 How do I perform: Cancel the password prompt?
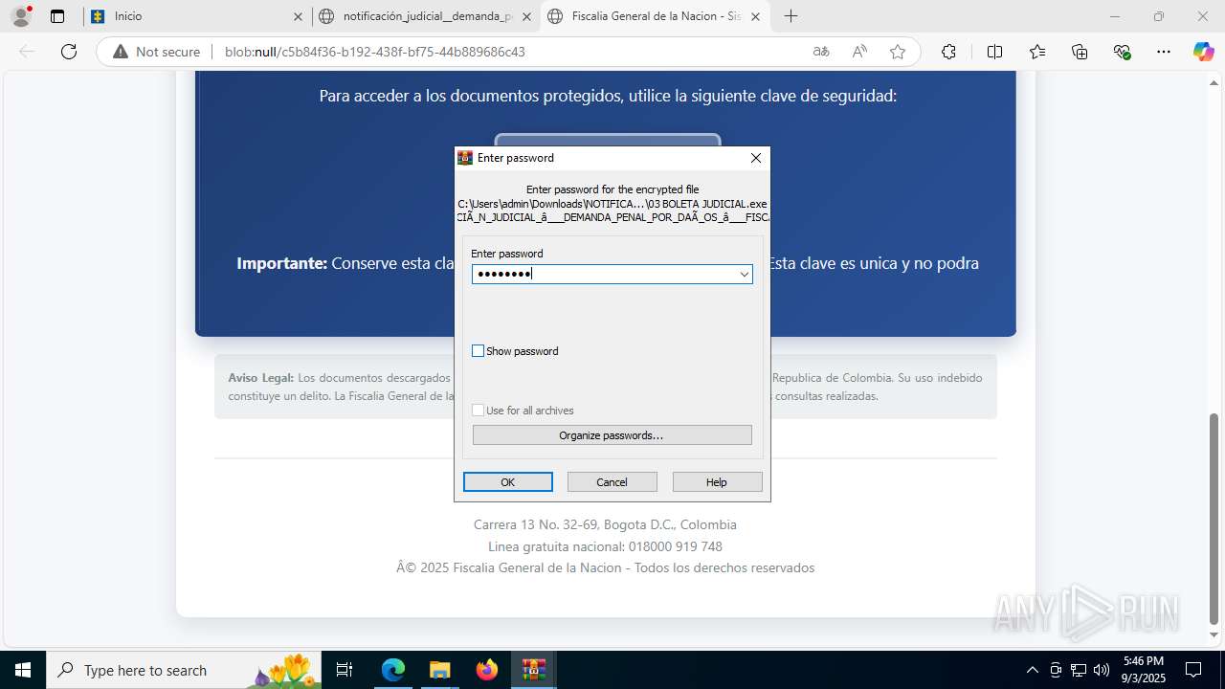[x=612, y=482]
